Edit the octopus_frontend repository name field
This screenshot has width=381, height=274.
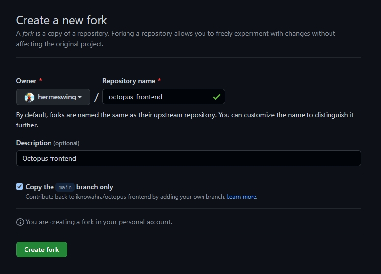pos(163,97)
